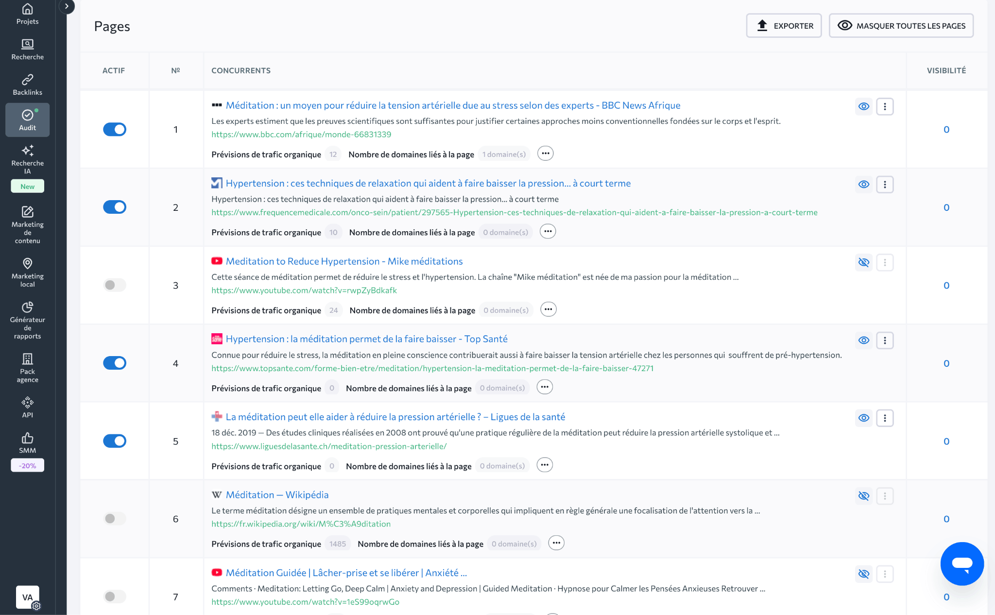
Task: Open Générateur de rapports section
Action: pos(27,320)
